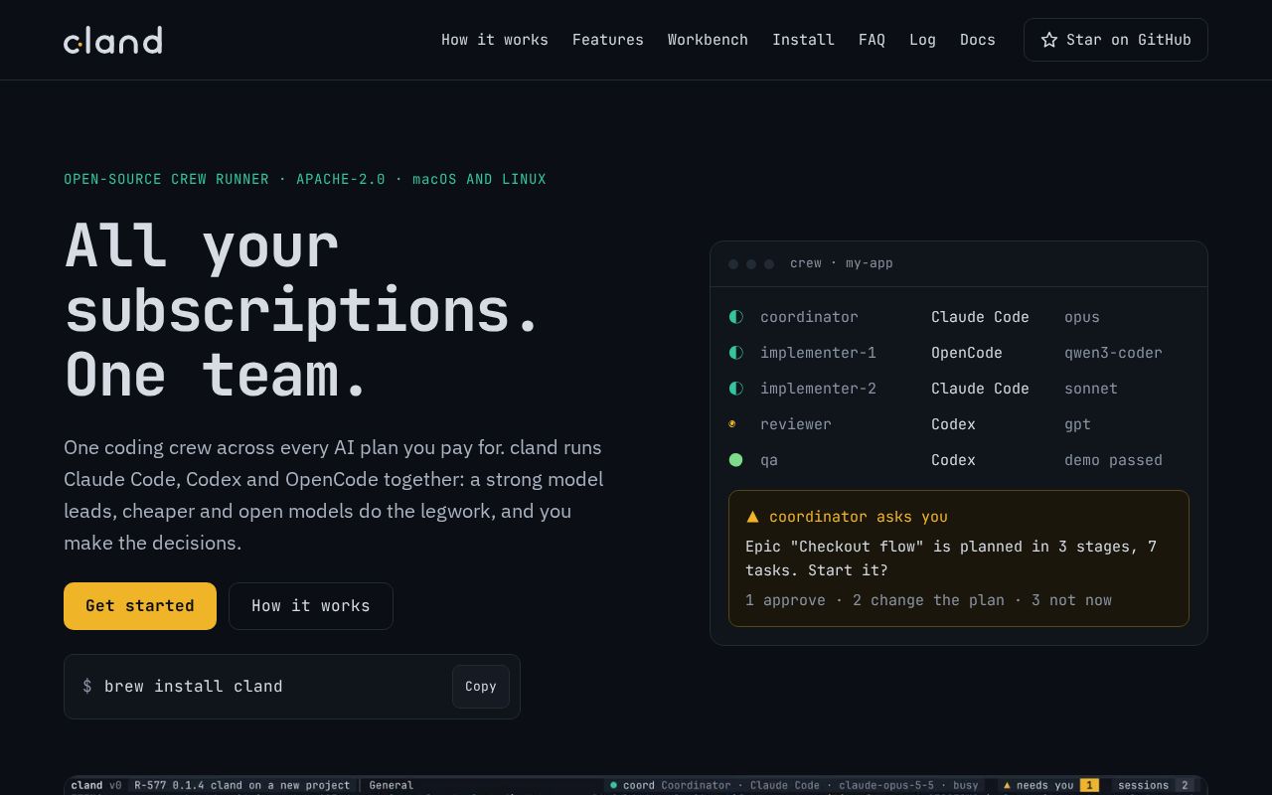This screenshot has height=795, width=1272.
Task: Open the Docs link
Action: pyautogui.click(x=978, y=40)
